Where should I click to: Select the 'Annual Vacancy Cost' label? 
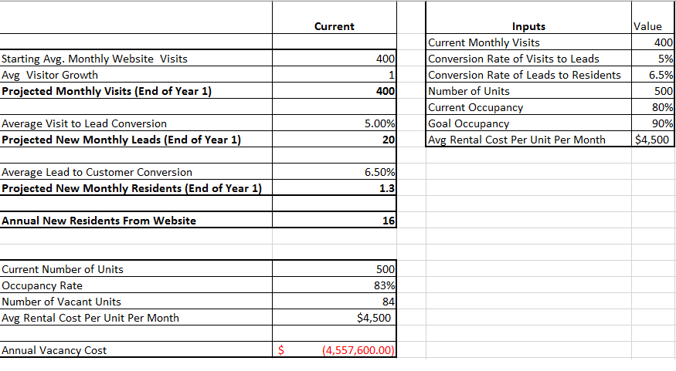[x=54, y=350]
